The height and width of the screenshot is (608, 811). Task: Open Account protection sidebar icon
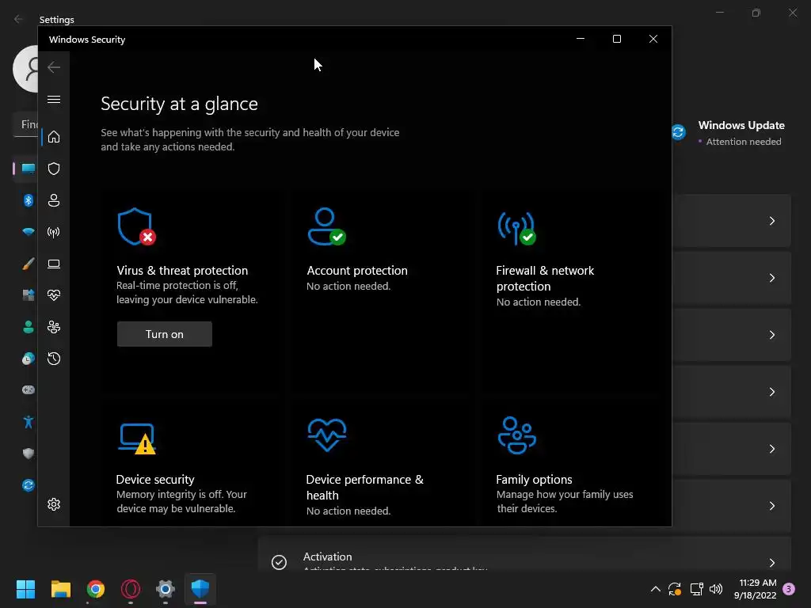tap(54, 200)
